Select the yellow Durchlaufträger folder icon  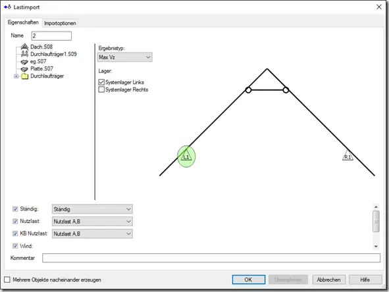24,76
